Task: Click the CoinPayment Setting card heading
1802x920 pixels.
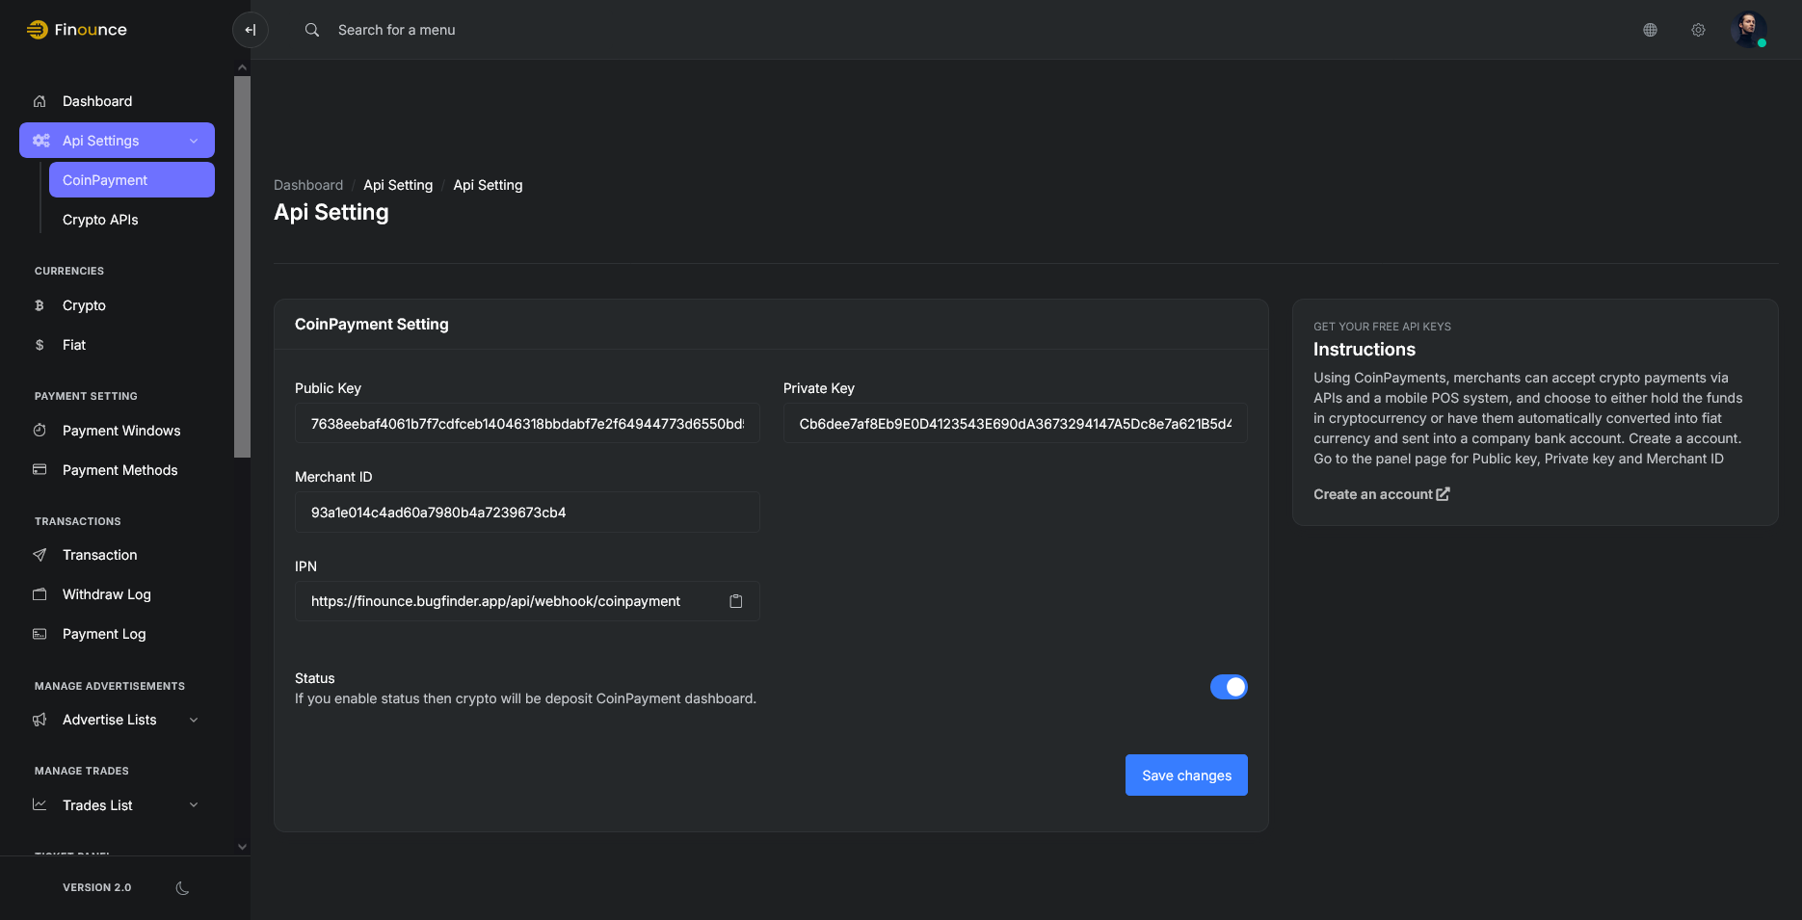Action: click(x=372, y=325)
